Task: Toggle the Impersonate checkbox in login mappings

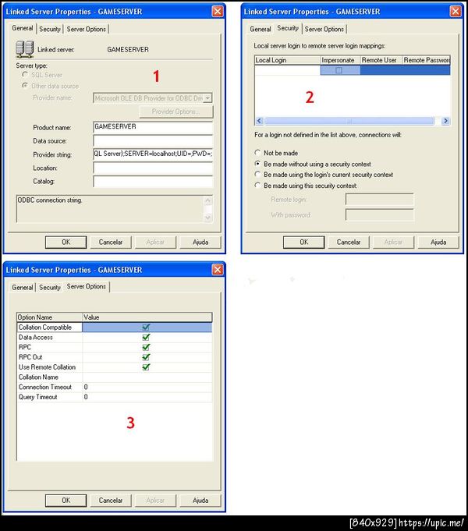Action: coord(339,70)
